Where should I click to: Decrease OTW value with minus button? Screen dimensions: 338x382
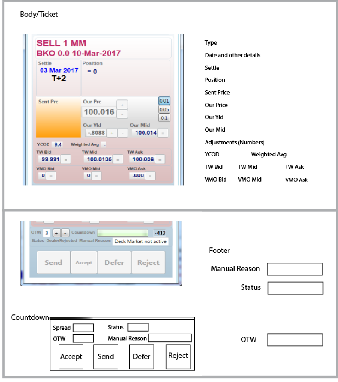65,233
